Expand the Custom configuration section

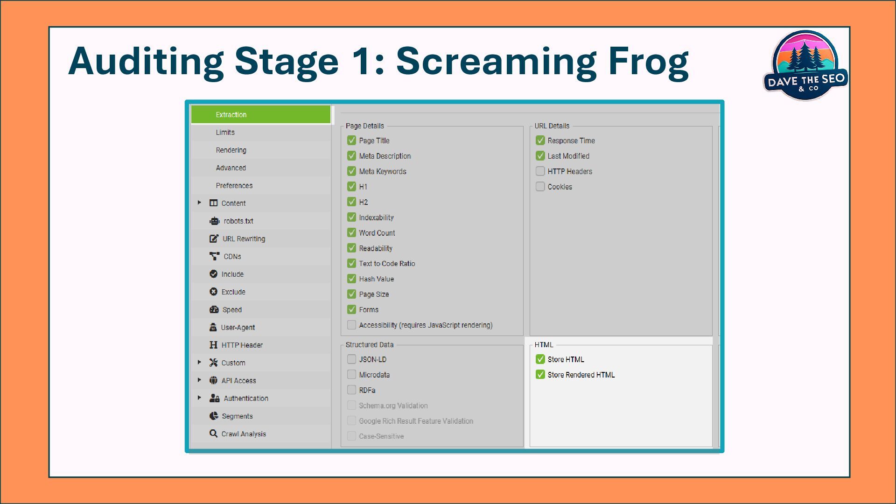click(199, 363)
